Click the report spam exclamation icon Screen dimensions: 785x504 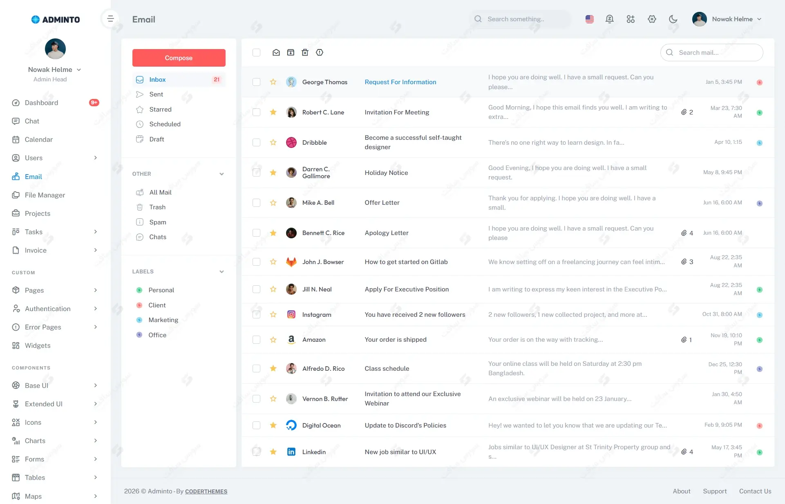(320, 52)
